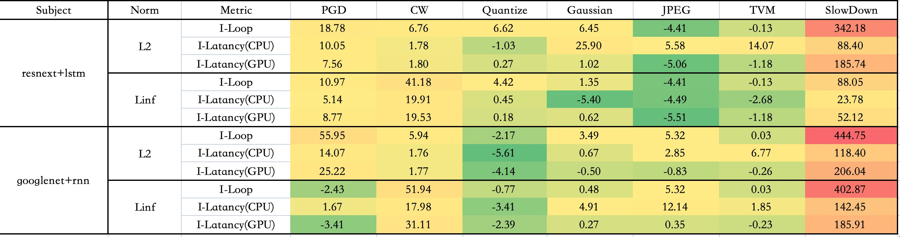This screenshot has height=237, width=900.
Task: Select the Metric column header
Action: click(x=236, y=10)
